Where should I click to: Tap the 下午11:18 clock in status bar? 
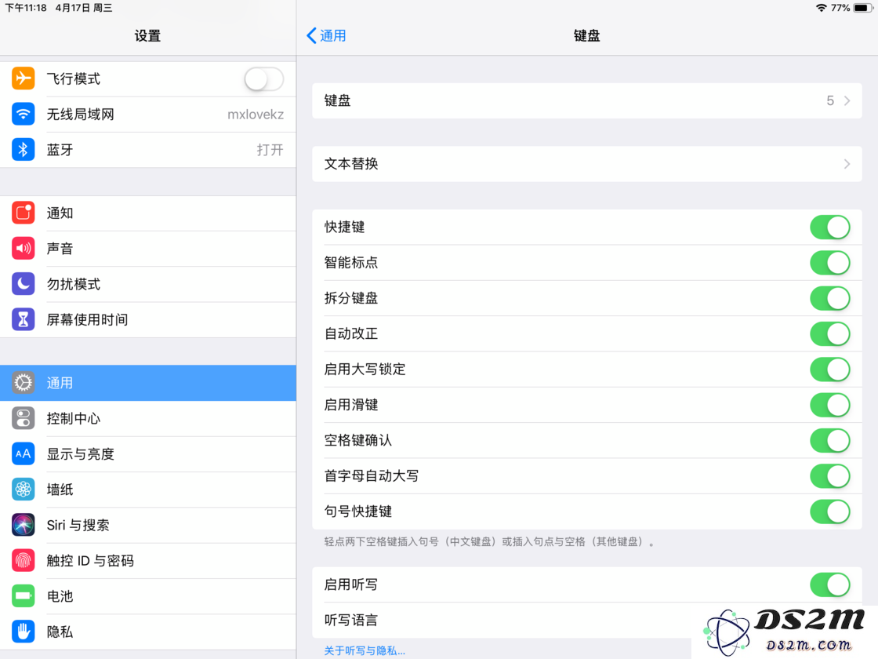tap(26, 8)
